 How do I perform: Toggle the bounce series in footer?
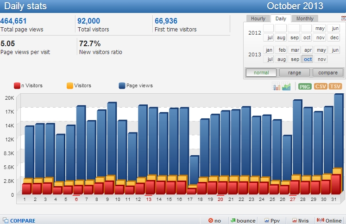[242, 221]
